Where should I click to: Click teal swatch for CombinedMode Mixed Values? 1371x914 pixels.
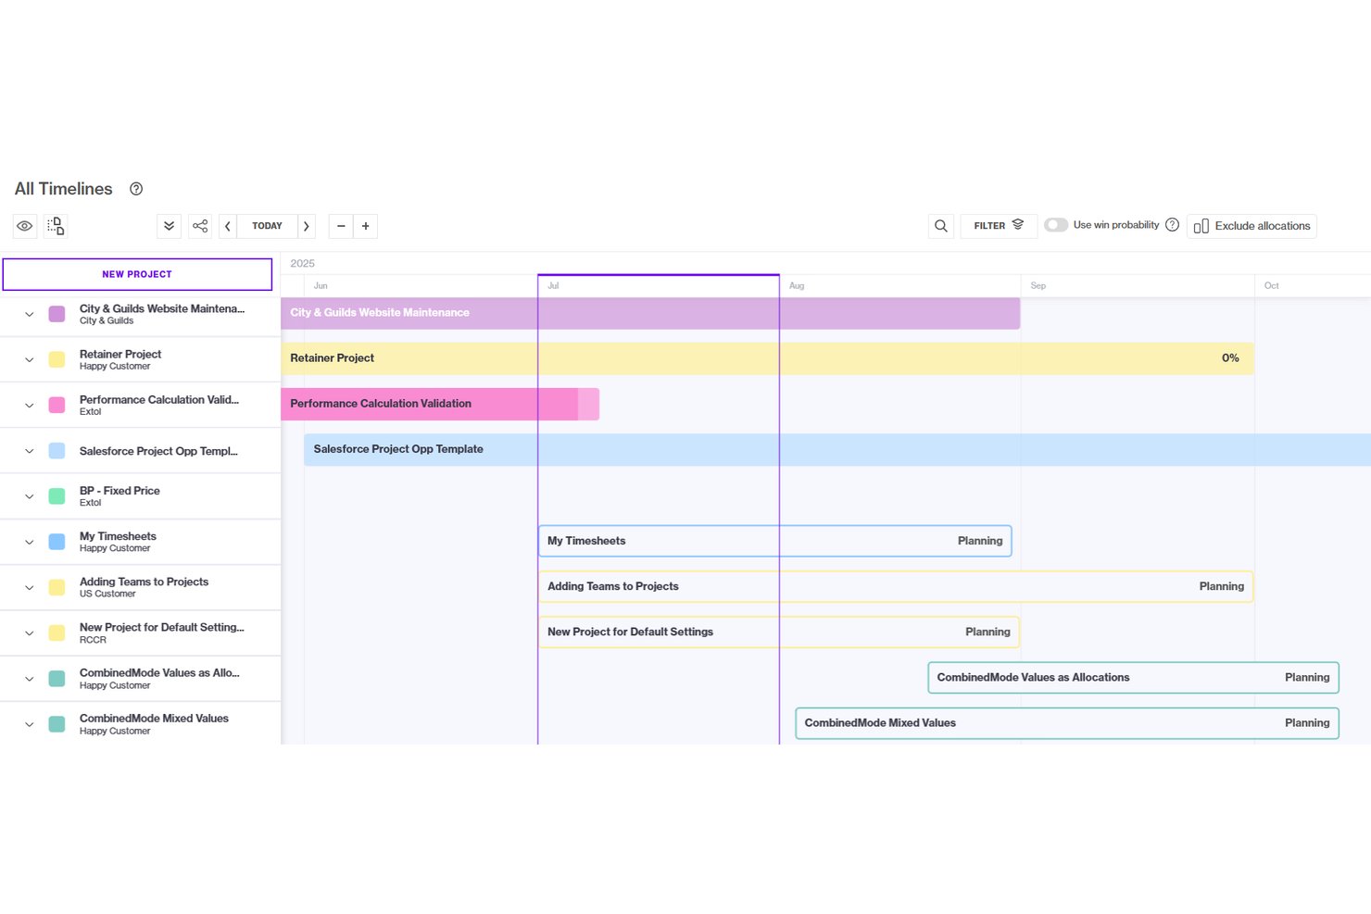pyautogui.click(x=57, y=724)
